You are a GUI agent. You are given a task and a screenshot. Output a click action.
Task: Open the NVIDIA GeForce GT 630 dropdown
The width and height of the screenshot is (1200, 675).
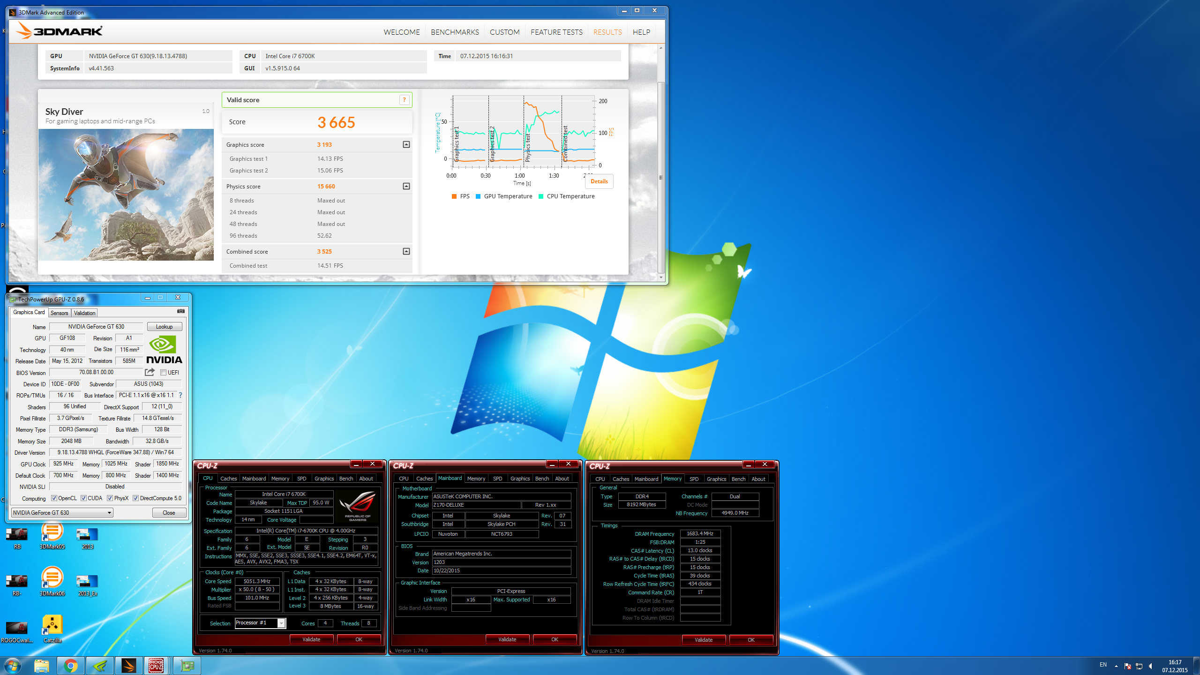[62, 513]
